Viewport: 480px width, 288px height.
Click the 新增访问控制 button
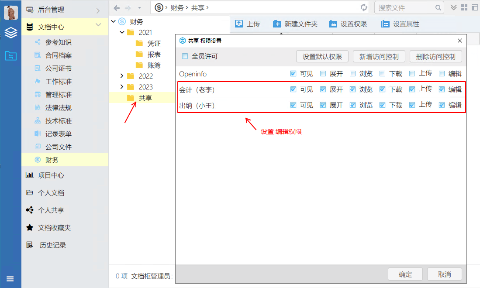click(x=379, y=56)
